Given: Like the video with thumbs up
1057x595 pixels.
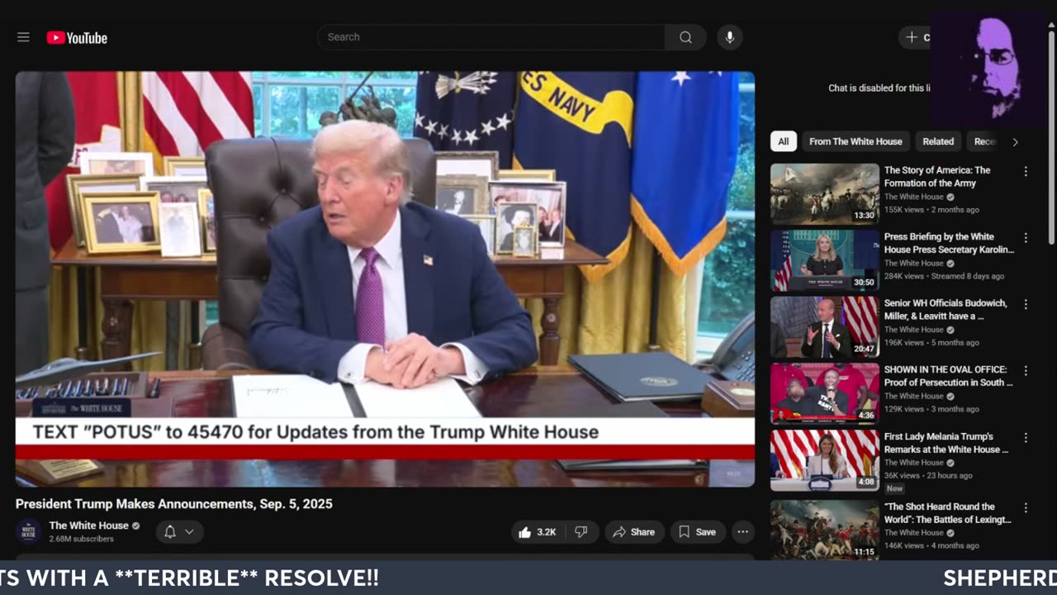Looking at the screenshot, I should click(538, 532).
